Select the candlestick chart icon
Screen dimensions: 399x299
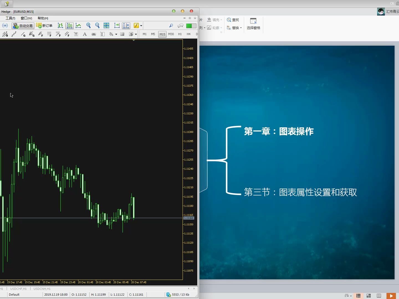click(70, 25)
